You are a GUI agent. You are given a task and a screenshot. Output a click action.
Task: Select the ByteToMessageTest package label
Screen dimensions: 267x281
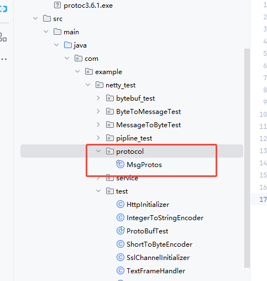coord(149,112)
